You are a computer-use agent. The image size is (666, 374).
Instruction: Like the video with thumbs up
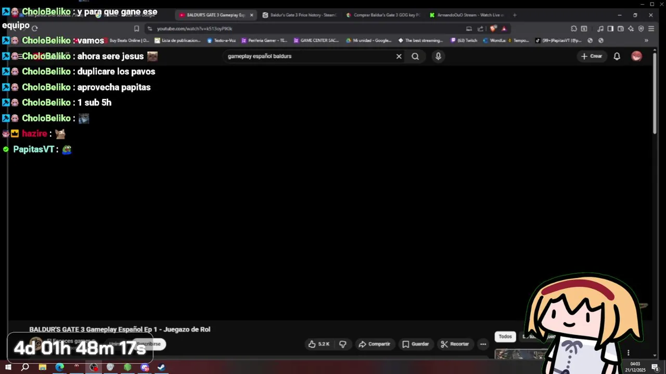coord(319,344)
